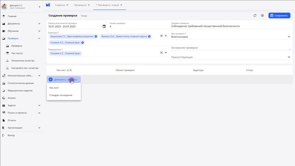The width and height of the screenshot is (295, 166).
Task: Click the Настройки пок. качества icon
Action: (7, 68)
